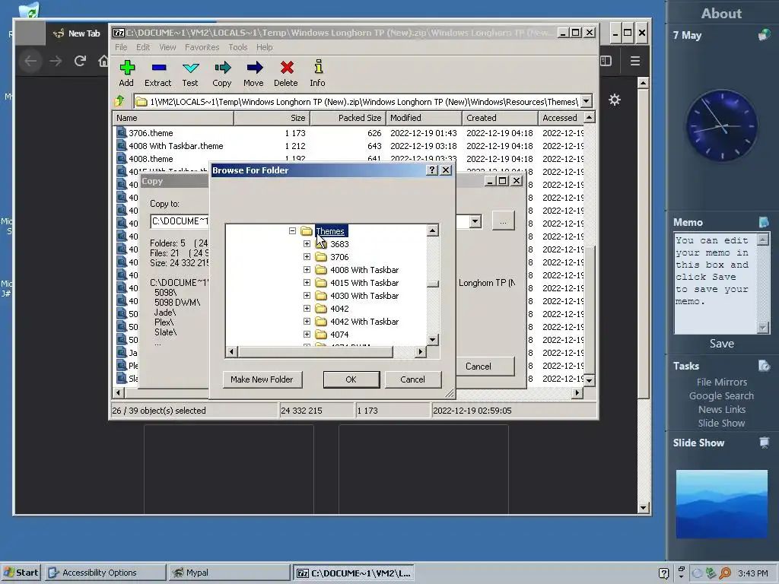Image resolution: width=779 pixels, height=584 pixels.
Task: Expand the 4074 folder node
Action: point(307,335)
